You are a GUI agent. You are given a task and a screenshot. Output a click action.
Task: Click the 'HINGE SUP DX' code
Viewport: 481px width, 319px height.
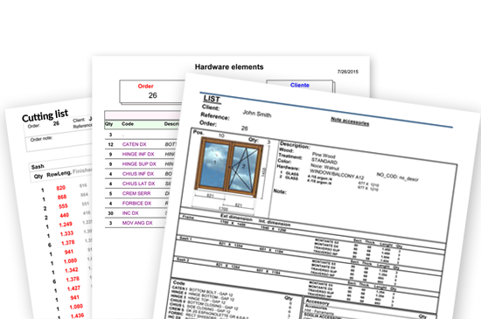coord(139,164)
